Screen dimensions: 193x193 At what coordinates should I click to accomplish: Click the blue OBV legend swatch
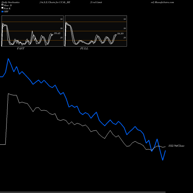2,12
